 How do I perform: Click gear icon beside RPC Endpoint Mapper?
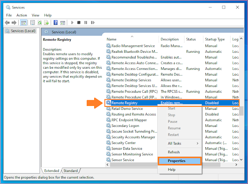pyautogui.click(x=108, y=120)
